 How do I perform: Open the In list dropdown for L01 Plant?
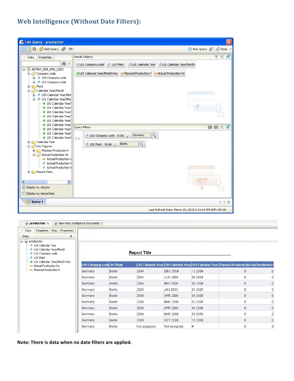tap(115, 144)
